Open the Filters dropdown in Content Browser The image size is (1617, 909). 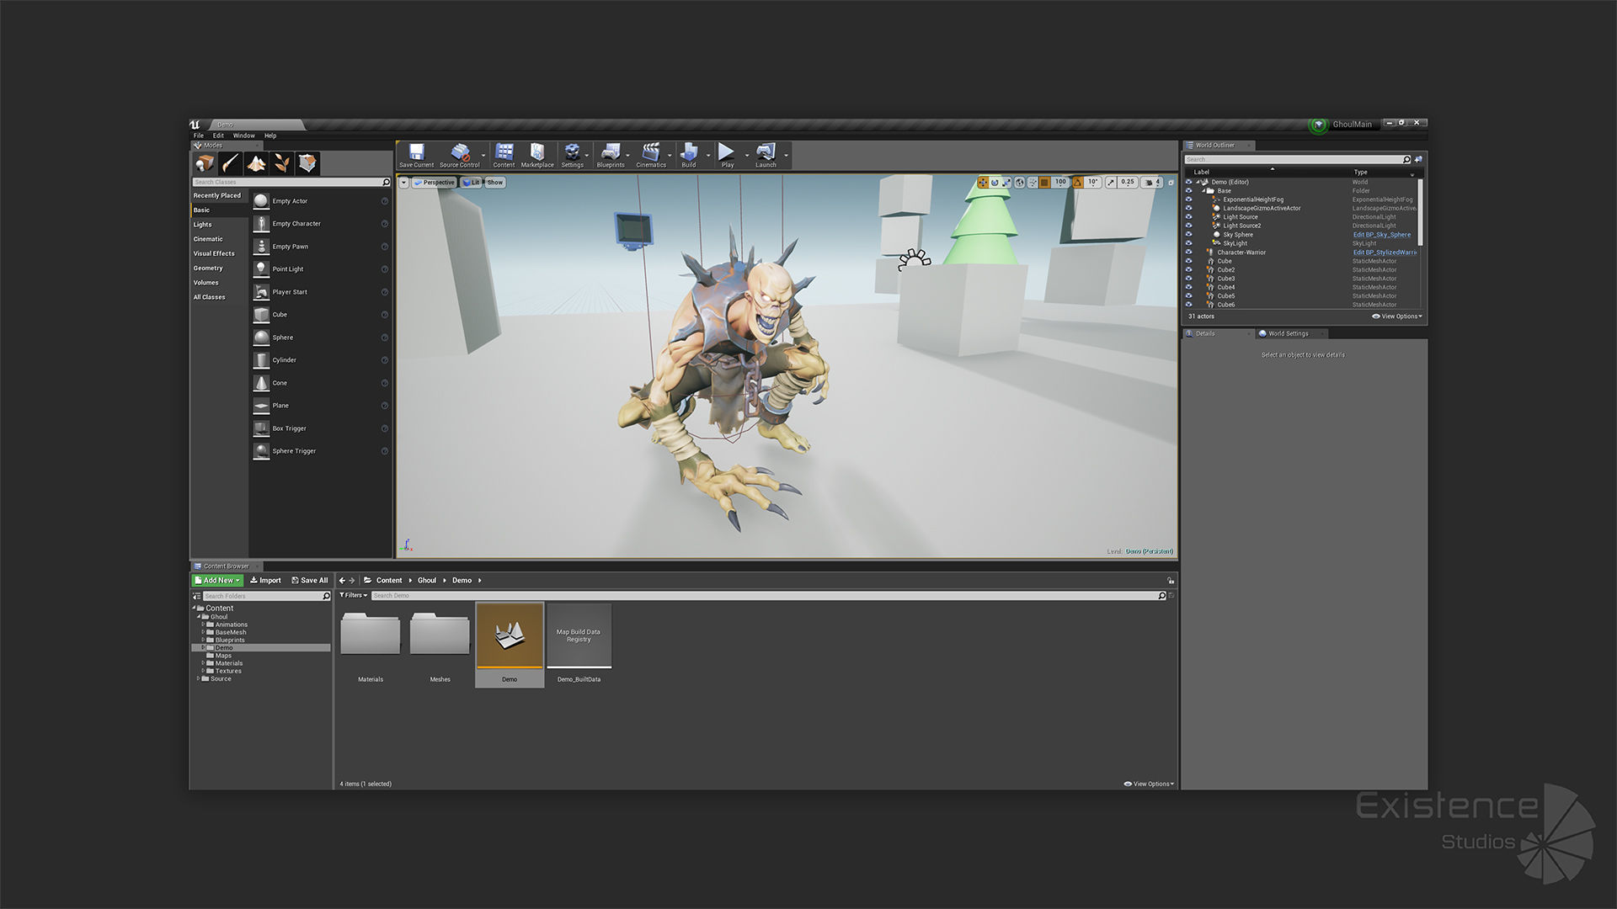pos(354,595)
